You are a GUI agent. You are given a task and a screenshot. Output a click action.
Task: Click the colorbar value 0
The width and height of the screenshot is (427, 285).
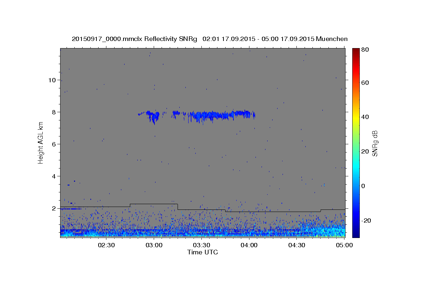364,186
